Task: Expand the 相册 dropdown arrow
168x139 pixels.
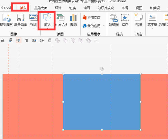Action: pos(34,28)
